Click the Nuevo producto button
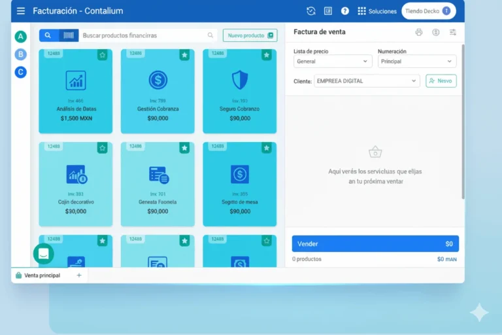This screenshot has width=502, height=335. coord(250,35)
